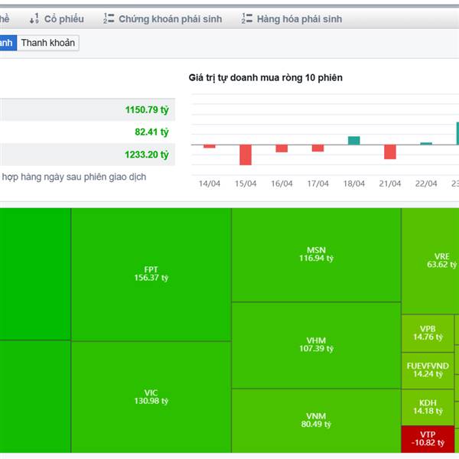
Task: Select the VNM 80.49 tỷ treemap tile
Action: (x=316, y=421)
